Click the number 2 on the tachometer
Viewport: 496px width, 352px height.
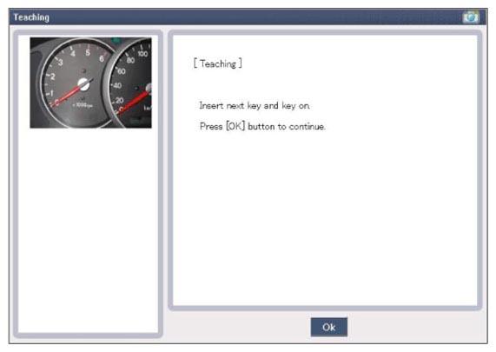pos(52,76)
